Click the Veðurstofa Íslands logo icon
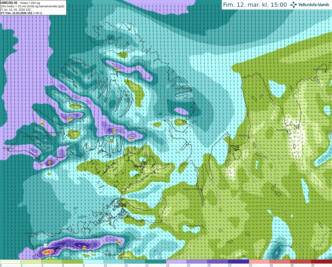This screenshot has height=267, width=332. (294, 5)
